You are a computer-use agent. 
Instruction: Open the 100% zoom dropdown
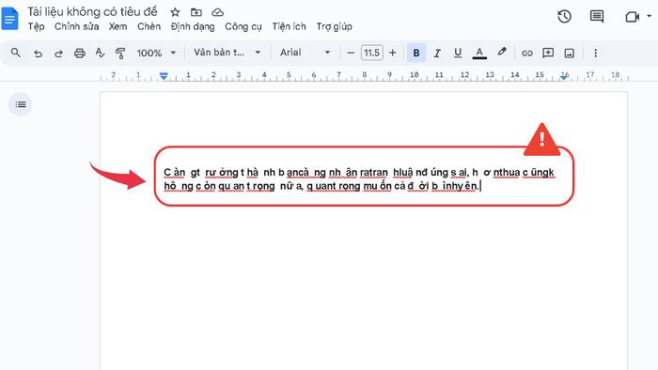tap(156, 54)
